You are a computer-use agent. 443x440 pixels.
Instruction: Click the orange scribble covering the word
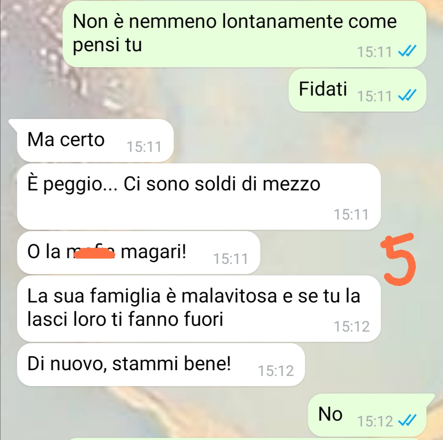[x=94, y=252]
